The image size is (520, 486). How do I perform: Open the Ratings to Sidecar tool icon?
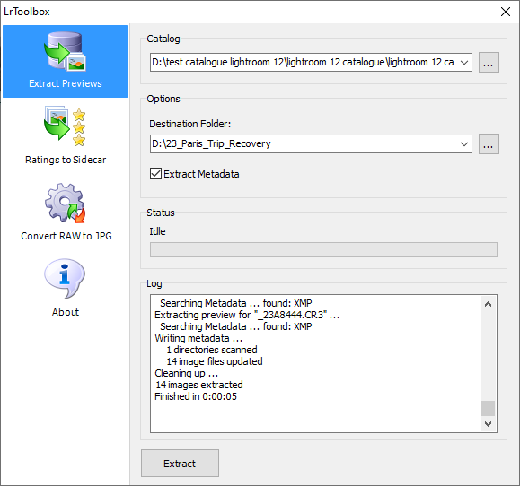coord(65,126)
